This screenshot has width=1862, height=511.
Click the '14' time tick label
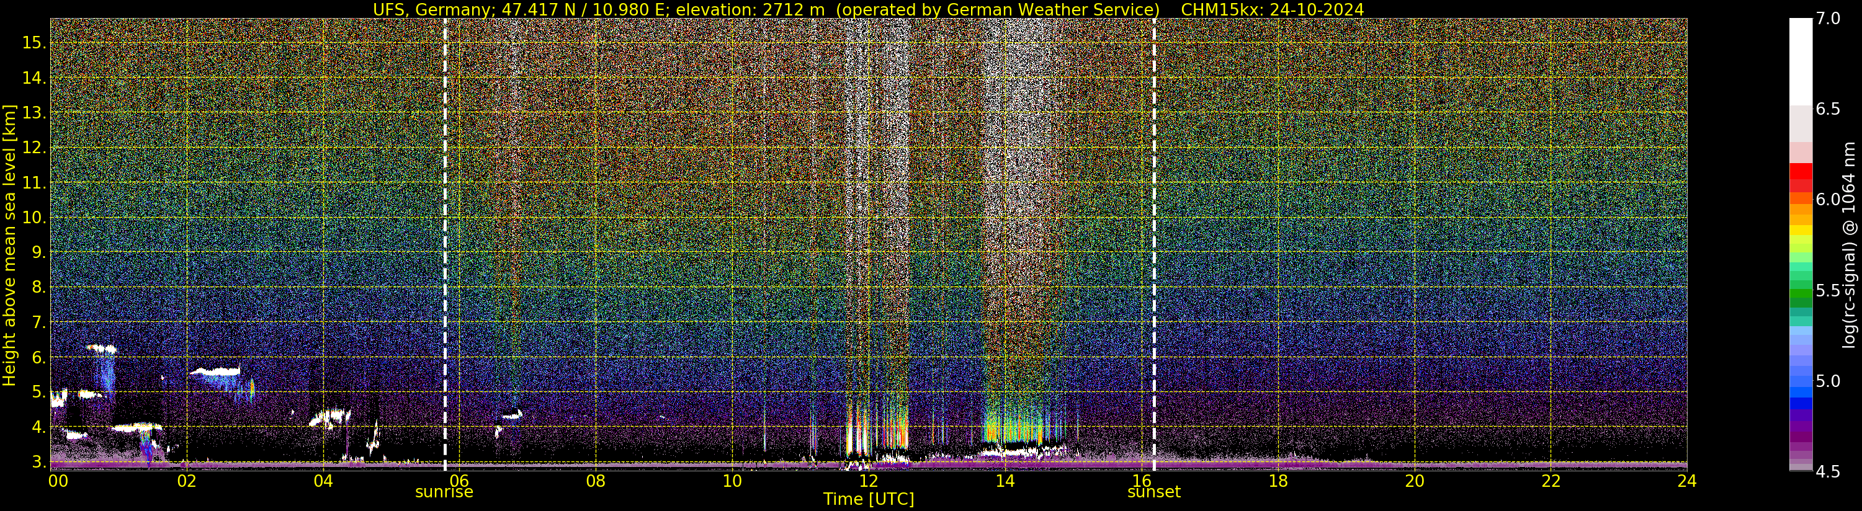pyautogui.click(x=1005, y=481)
